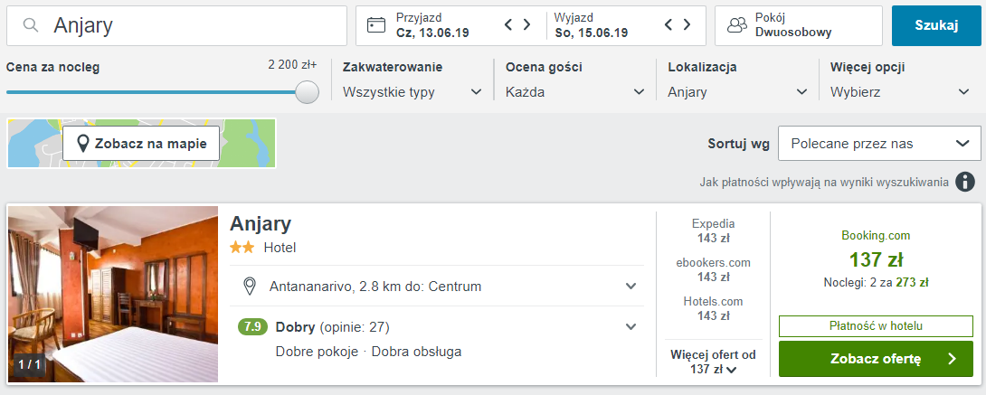Click the location pin beside Antananarivo
986x395 pixels.
[x=251, y=287]
